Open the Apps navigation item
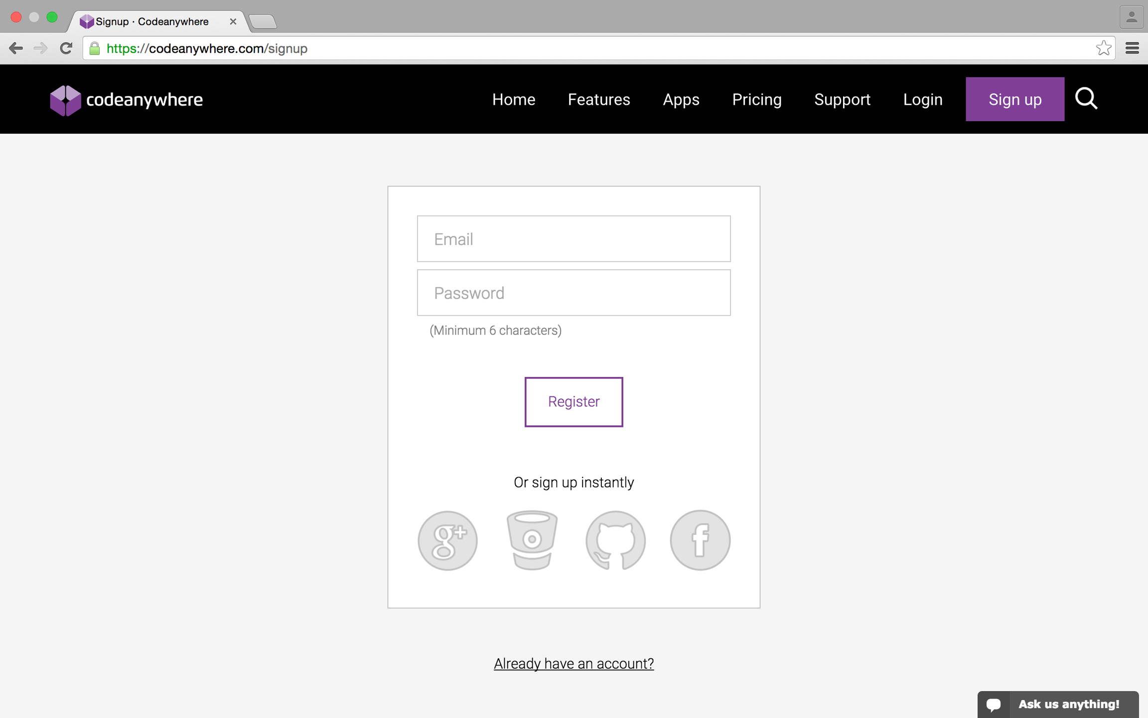This screenshot has height=718, width=1148. tap(681, 99)
